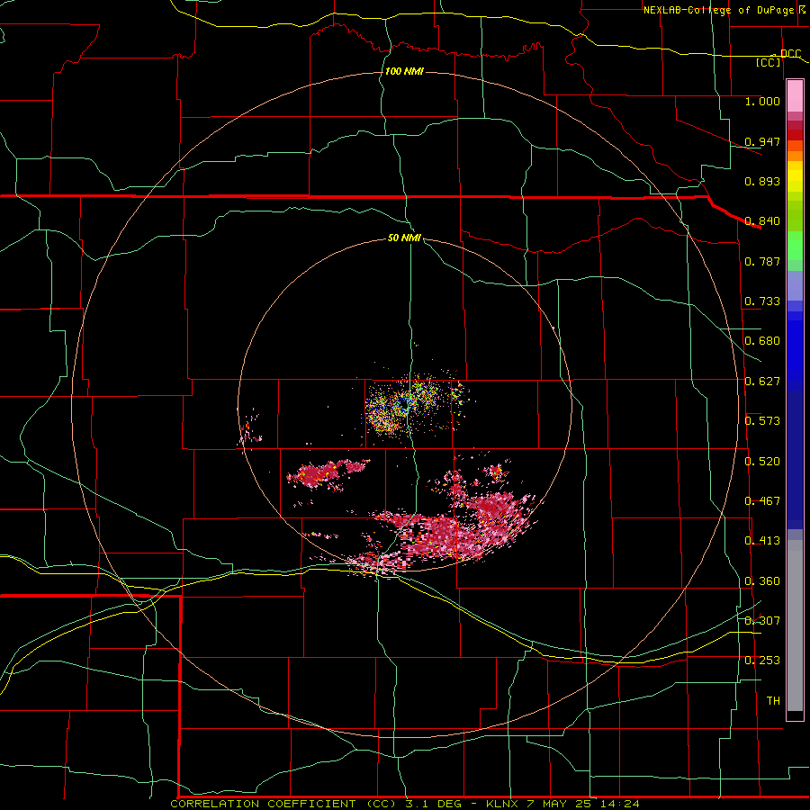This screenshot has width=810, height=810.
Task: Select the 0.680 color scale value
Action: coord(762,341)
